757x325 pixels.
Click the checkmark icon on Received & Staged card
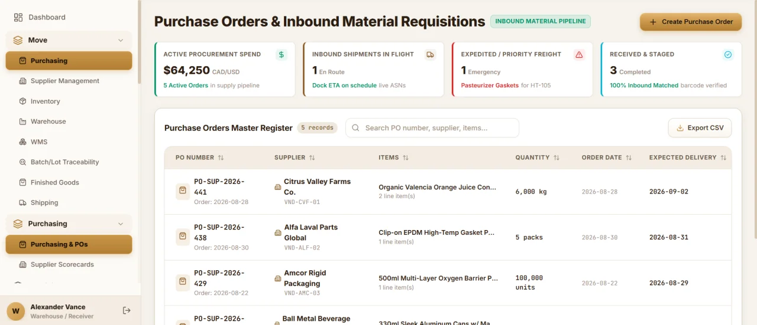(x=728, y=55)
